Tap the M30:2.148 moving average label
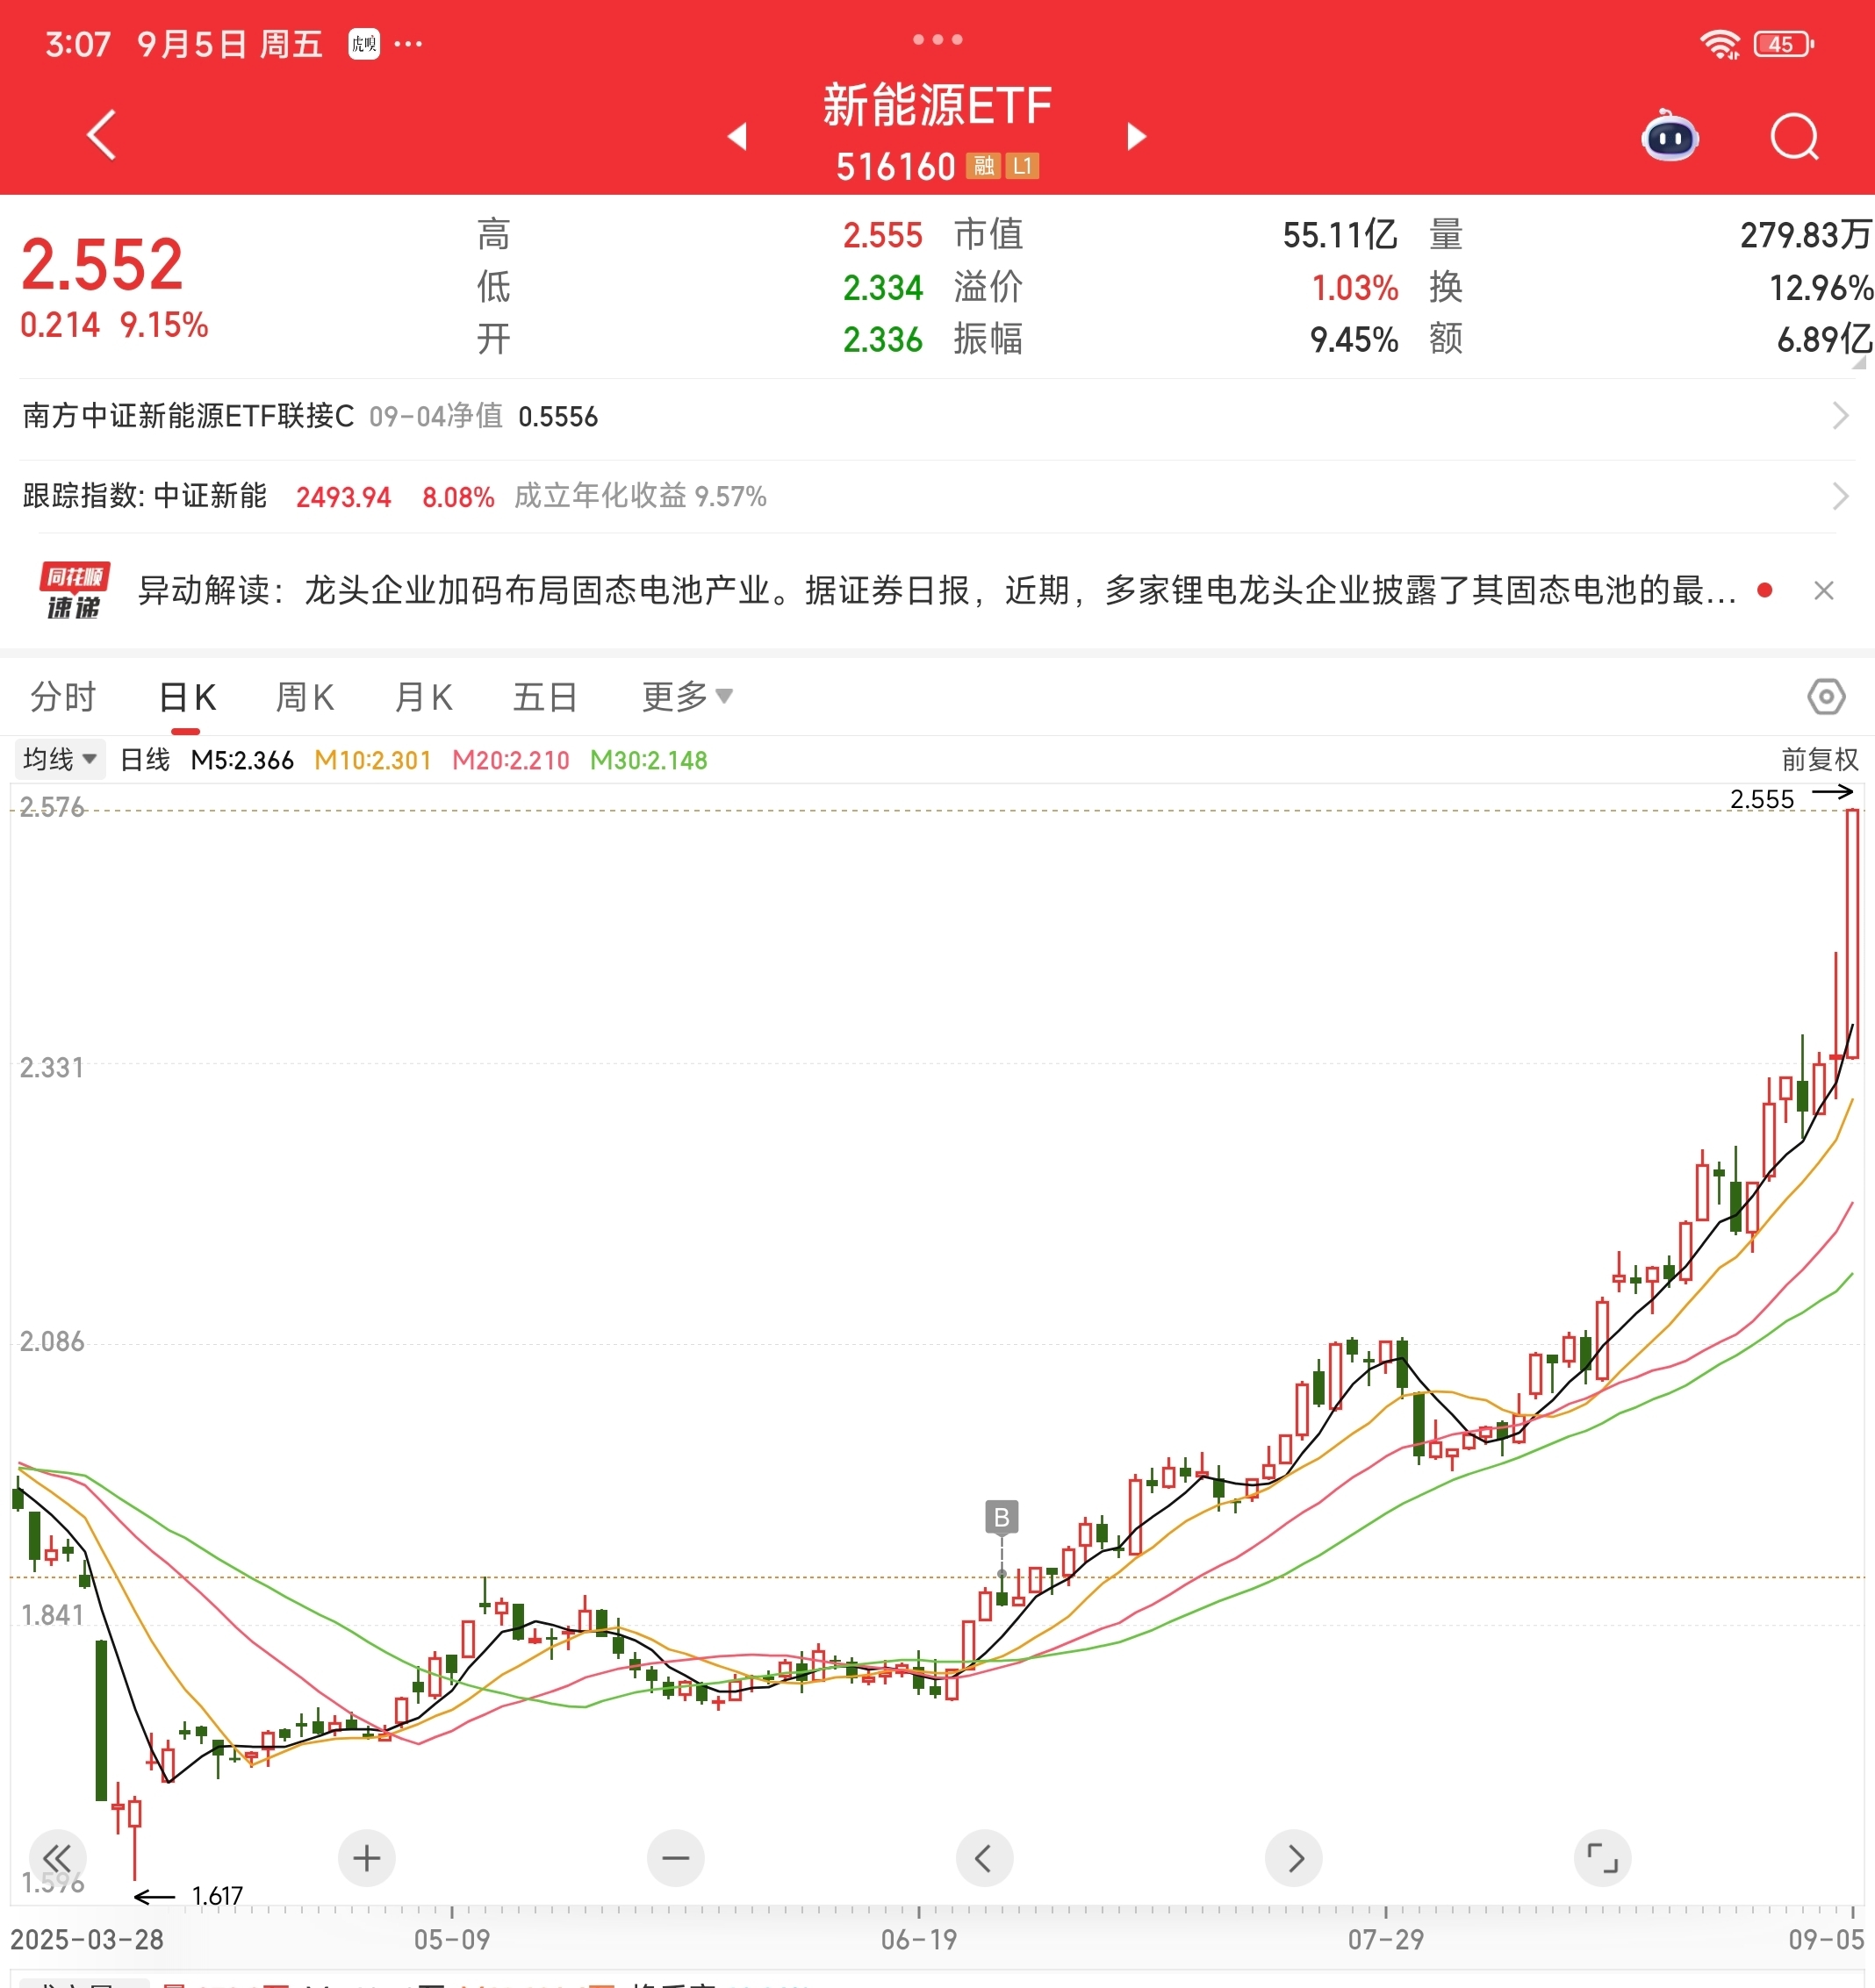This screenshot has width=1875, height=1988. 649,760
